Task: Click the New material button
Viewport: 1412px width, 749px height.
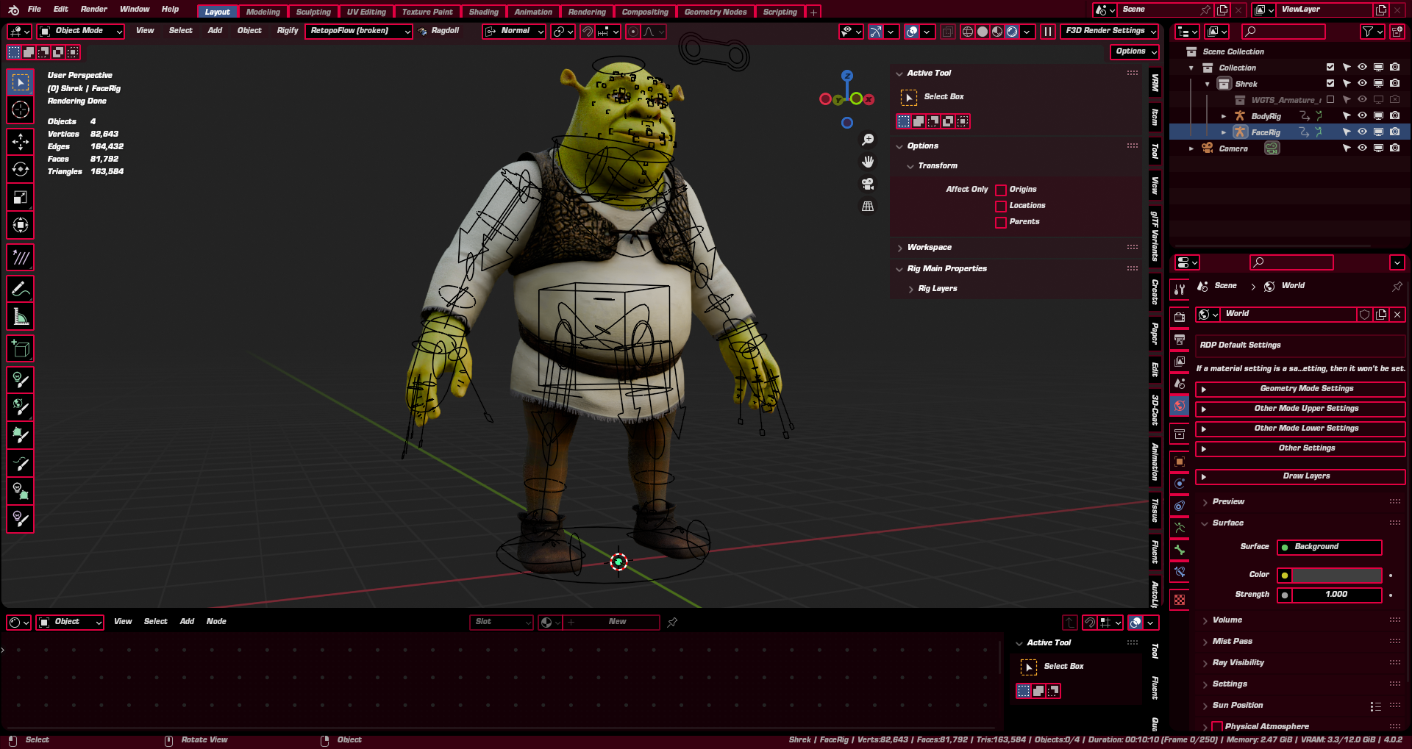Action: 612,623
